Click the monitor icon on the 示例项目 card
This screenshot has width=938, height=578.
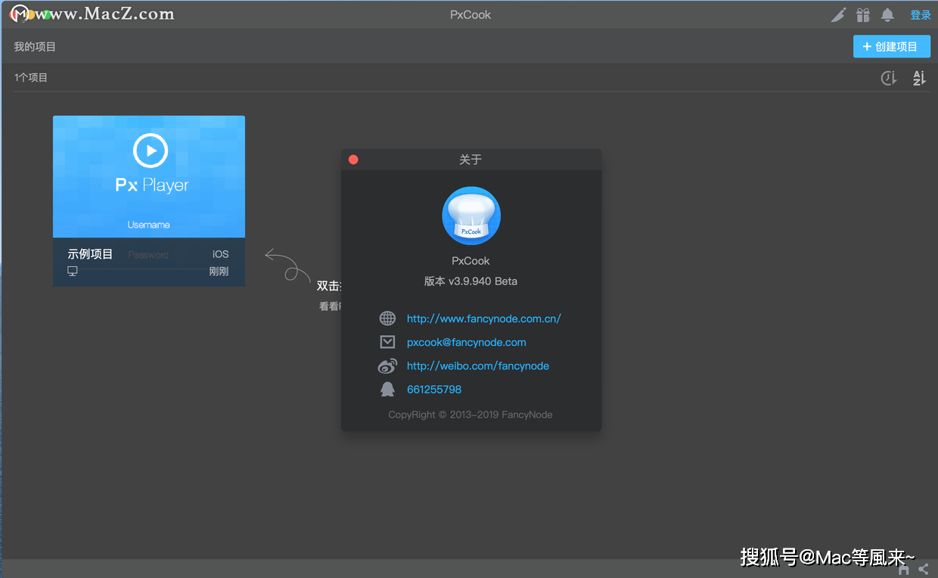coord(72,272)
